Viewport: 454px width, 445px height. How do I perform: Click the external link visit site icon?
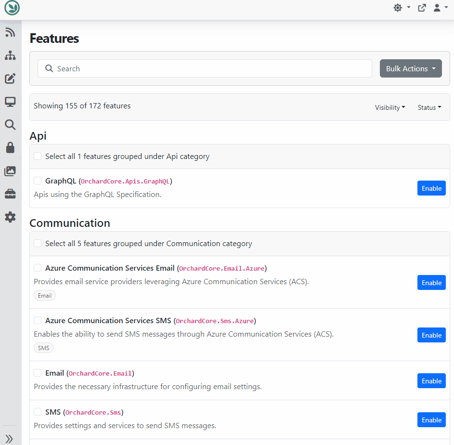coord(422,8)
